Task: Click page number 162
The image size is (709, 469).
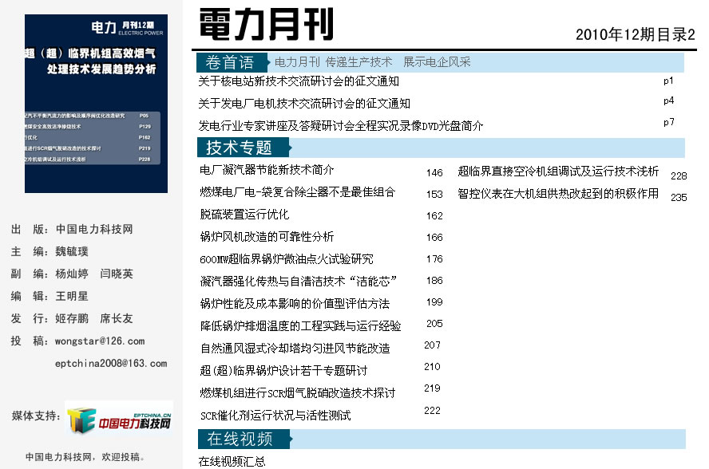Action: (434, 216)
